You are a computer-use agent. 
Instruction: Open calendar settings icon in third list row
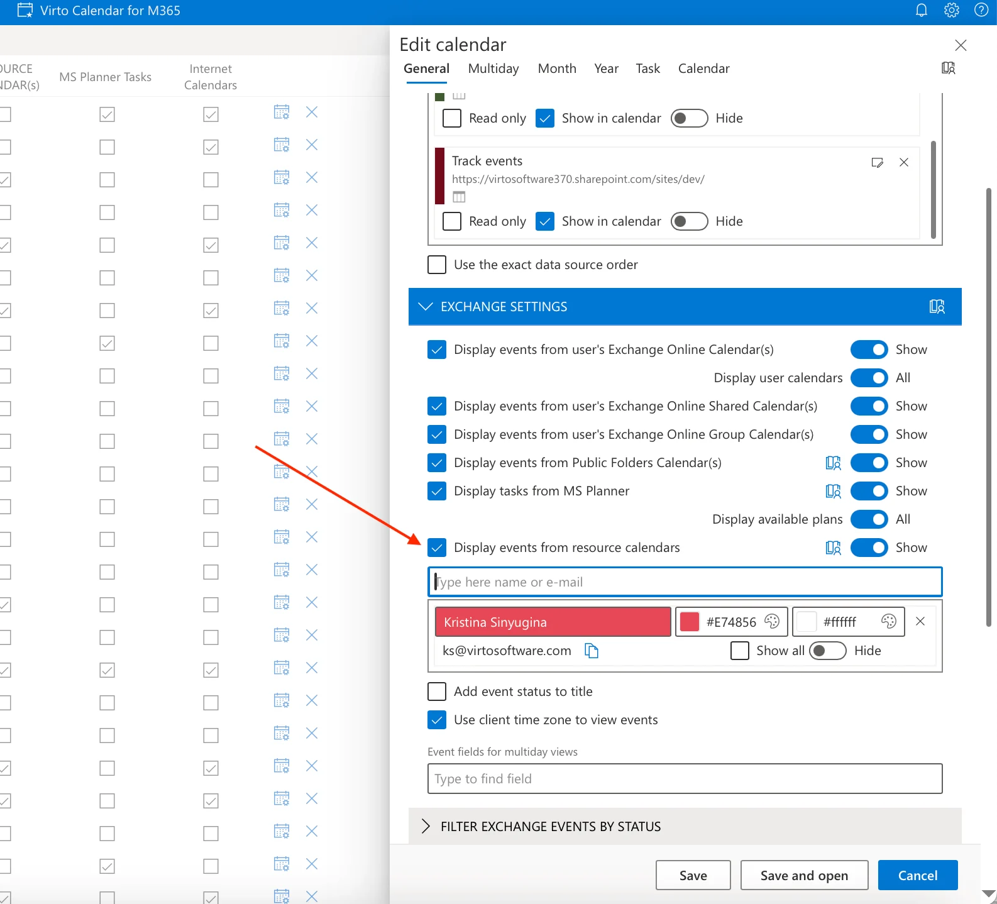pyautogui.click(x=282, y=177)
